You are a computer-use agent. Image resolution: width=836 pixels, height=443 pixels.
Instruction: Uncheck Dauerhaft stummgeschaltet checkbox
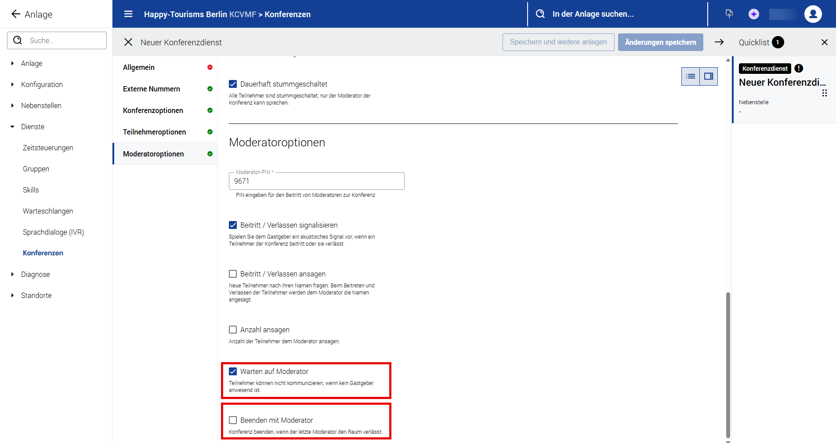(233, 84)
